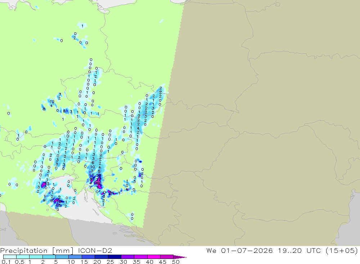360x264 pixels.
Task: Select the 5–10 mm legend color swatch
Action: pyautogui.click(x=62, y=257)
